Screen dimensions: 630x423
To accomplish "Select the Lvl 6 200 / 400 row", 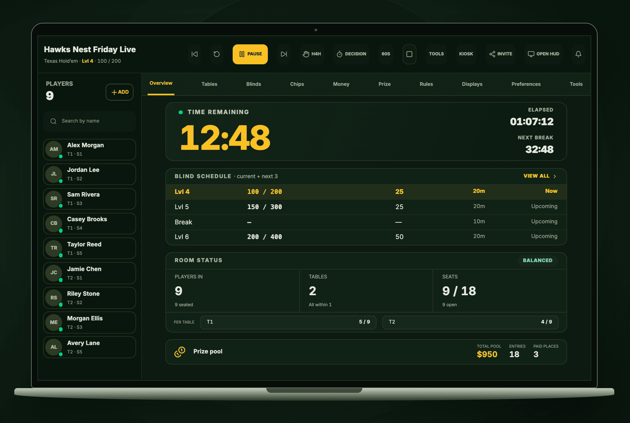I will point(366,237).
